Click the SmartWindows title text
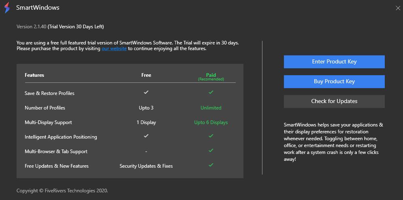403x200 pixels. pyautogui.click(x=38, y=8)
